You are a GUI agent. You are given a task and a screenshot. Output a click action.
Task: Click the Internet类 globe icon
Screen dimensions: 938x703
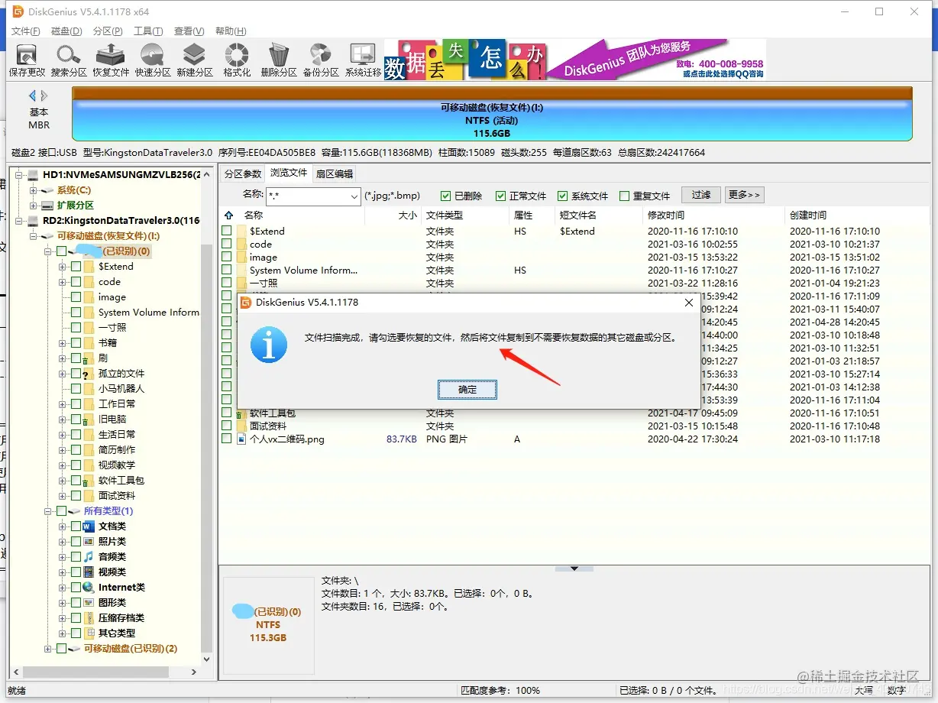coord(89,588)
